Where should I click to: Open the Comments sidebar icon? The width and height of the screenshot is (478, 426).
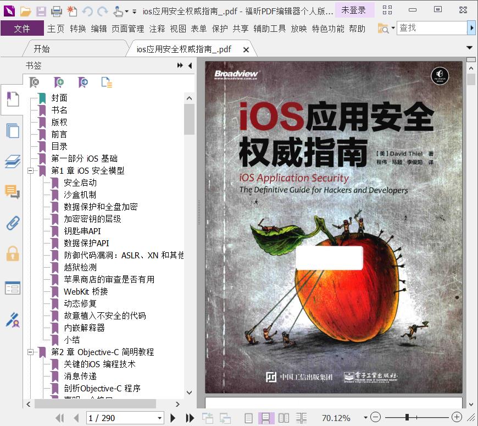coord(13,192)
